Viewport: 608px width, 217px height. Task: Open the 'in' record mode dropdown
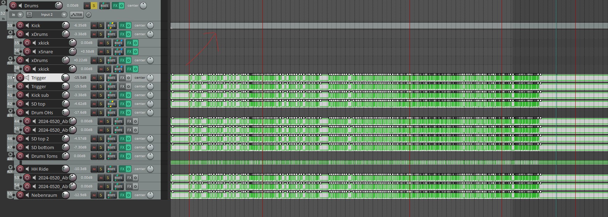pyautogui.click(x=16, y=15)
